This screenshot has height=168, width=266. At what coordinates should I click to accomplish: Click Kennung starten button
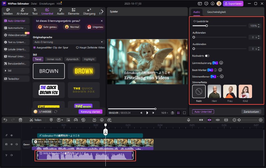coord(90,112)
